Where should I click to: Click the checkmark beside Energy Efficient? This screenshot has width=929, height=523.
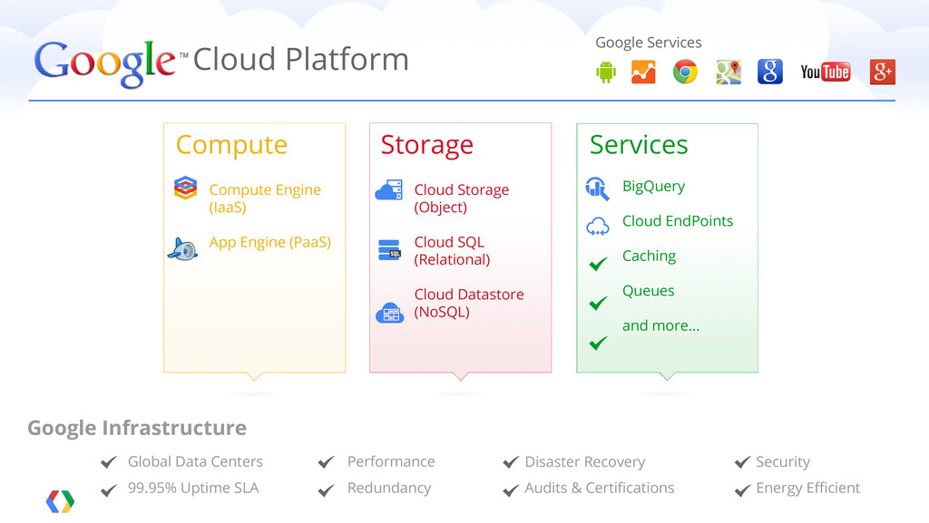742,490
